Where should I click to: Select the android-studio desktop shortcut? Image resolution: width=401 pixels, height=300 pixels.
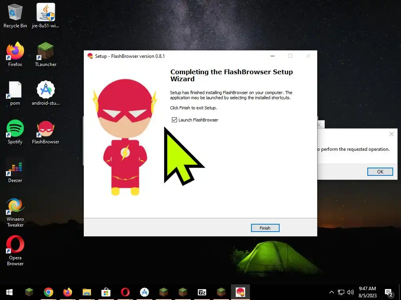(x=45, y=93)
